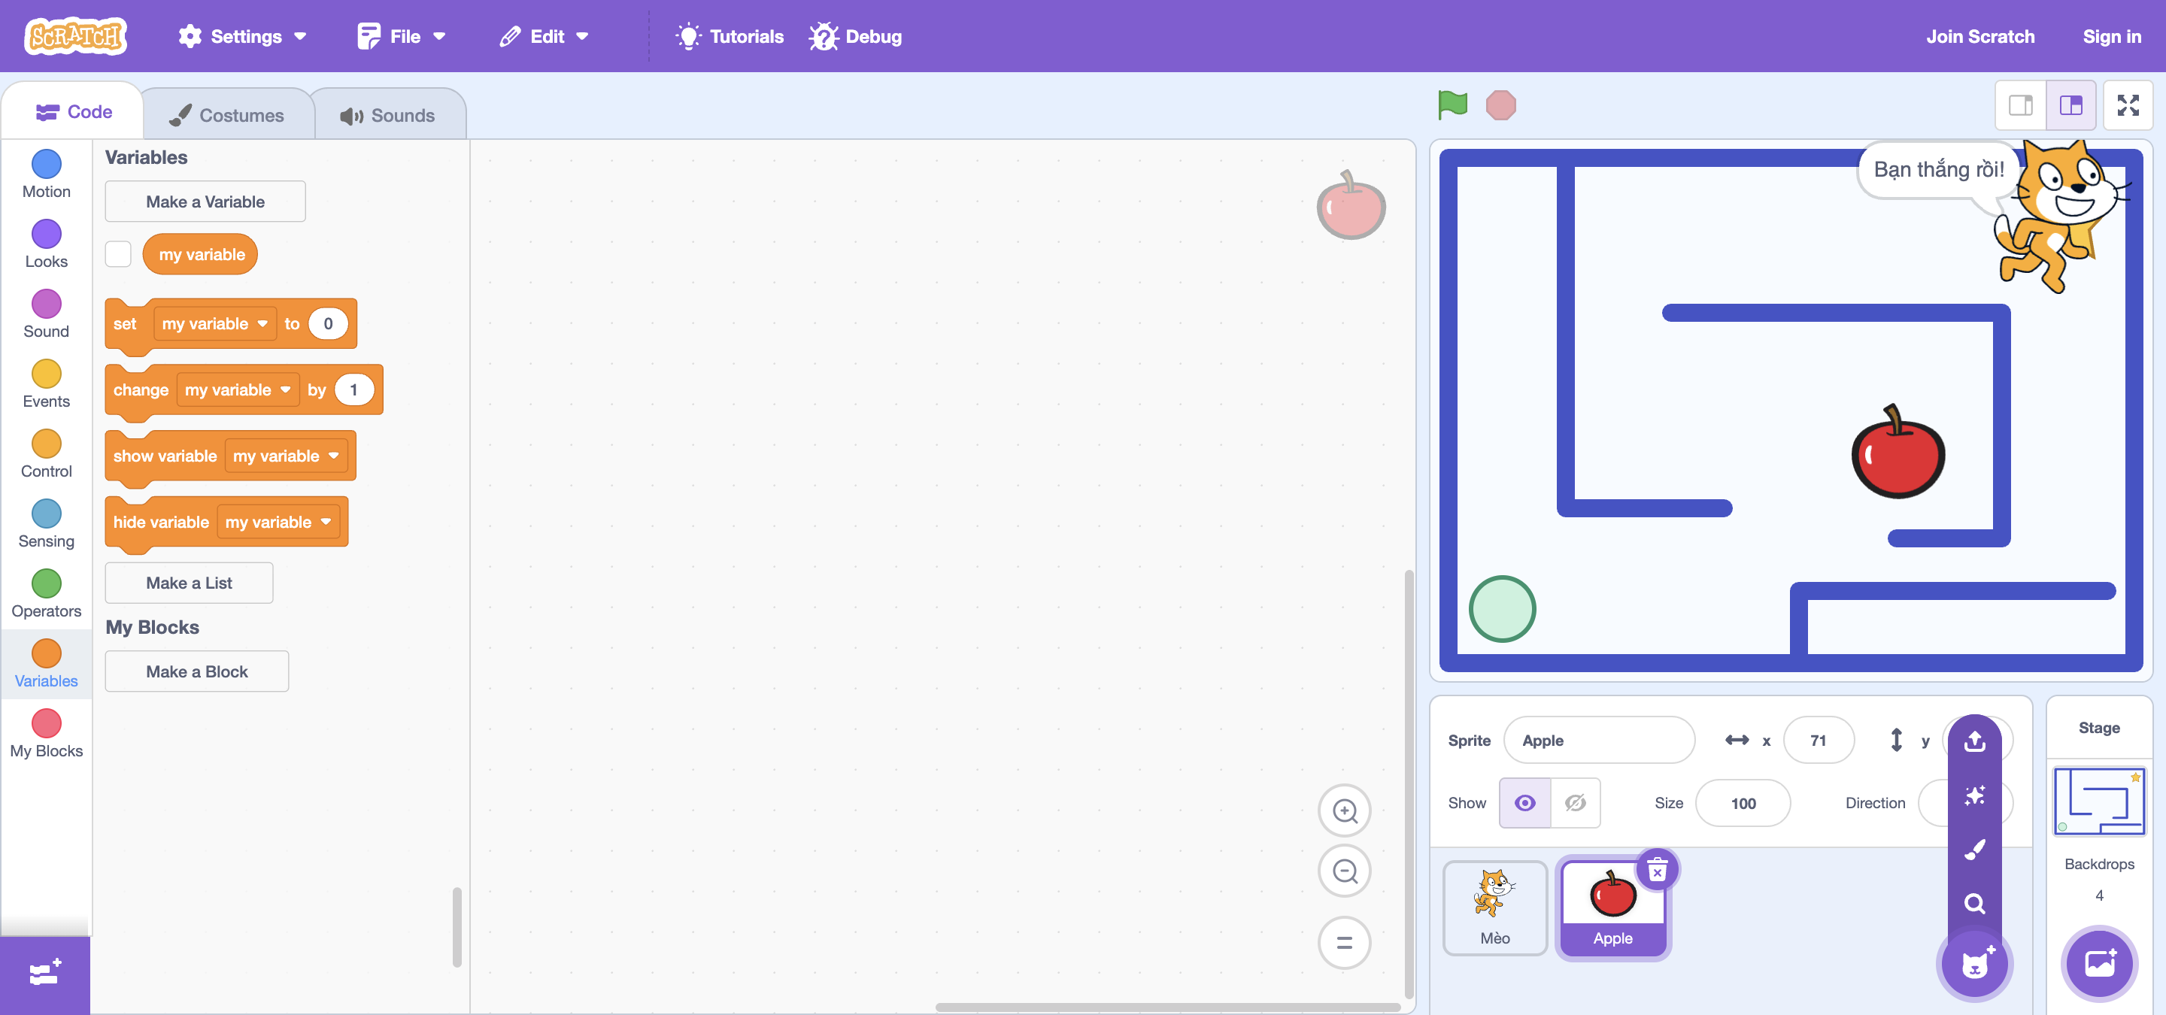Expand the File menu

click(401, 36)
